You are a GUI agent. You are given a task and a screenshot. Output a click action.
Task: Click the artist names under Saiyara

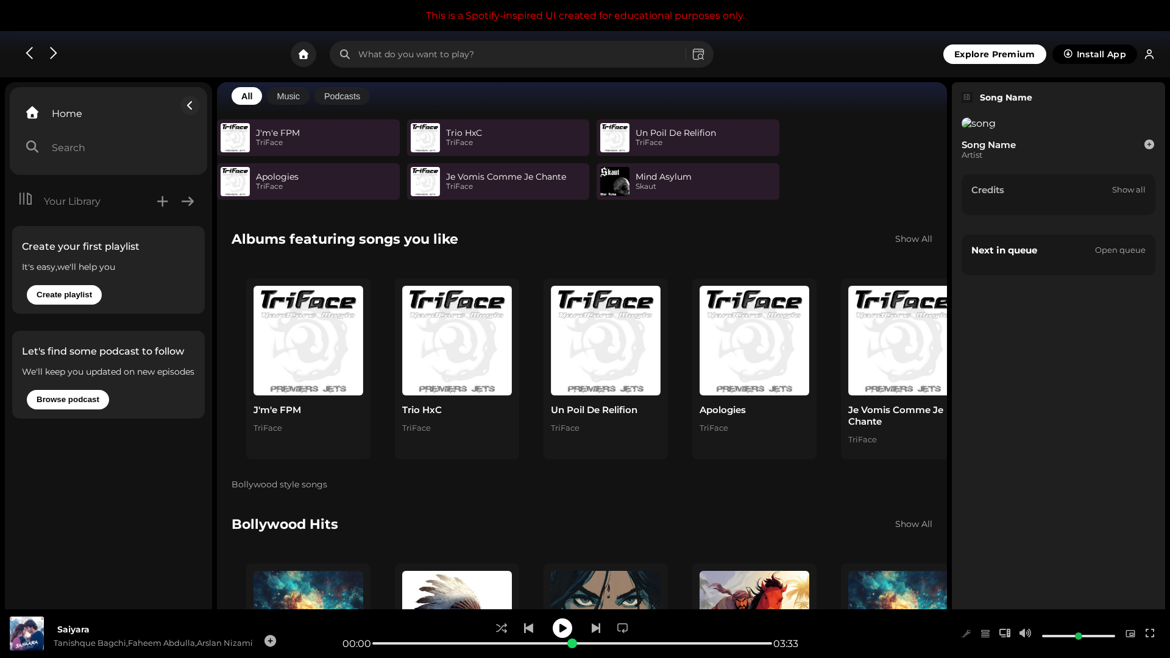coord(153,643)
